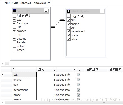Minimize the Student_info table box
The image size is (123, 105).
coord(102,11)
